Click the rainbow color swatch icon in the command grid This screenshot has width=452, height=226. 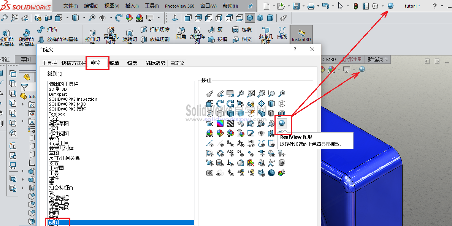[x=220, y=123]
